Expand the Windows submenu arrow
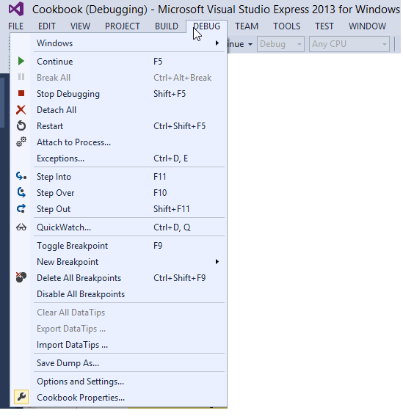403x416 pixels. [217, 43]
